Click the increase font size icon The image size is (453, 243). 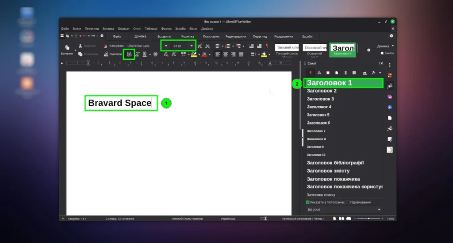click(200, 46)
